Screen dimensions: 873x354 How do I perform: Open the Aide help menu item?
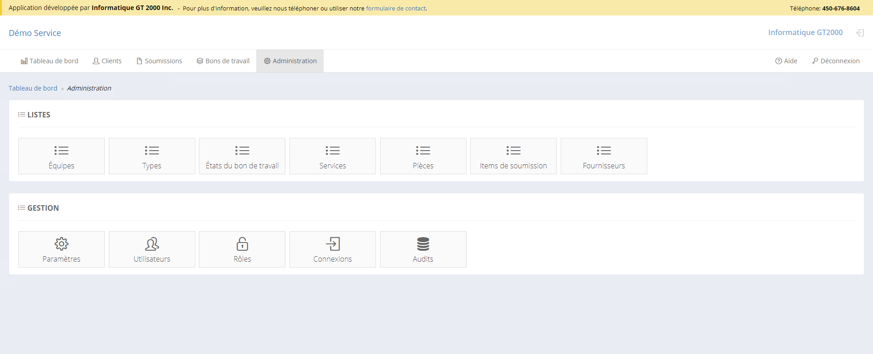click(x=786, y=61)
